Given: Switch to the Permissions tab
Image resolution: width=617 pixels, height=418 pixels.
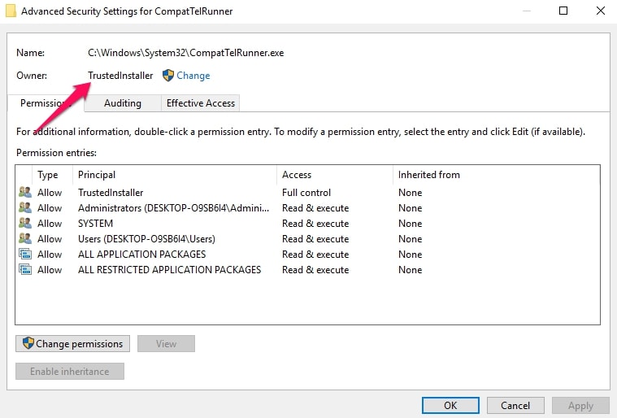Looking at the screenshot, I should pyautogui.click(x=46, y=103).
